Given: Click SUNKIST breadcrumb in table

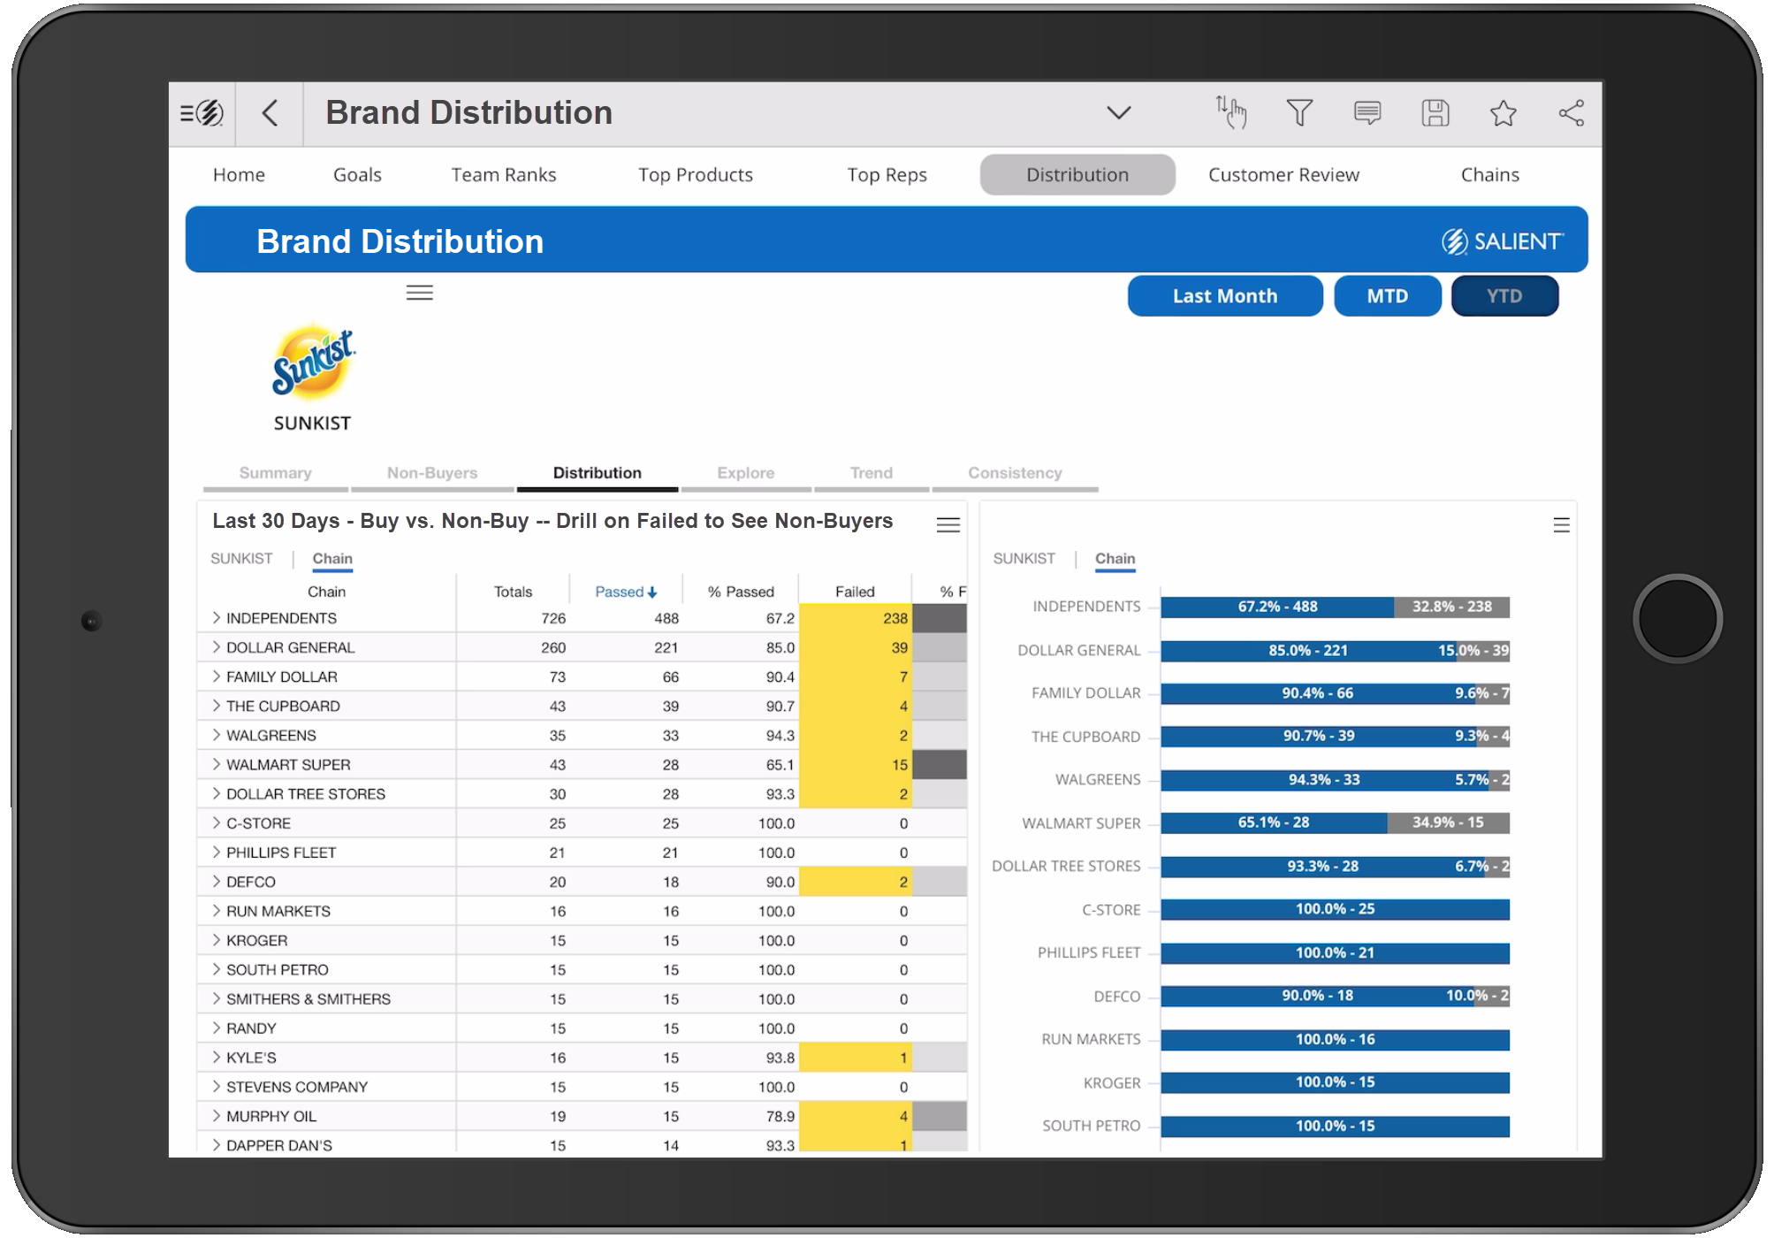Looking at the screenshot, I should coord(241,559).
